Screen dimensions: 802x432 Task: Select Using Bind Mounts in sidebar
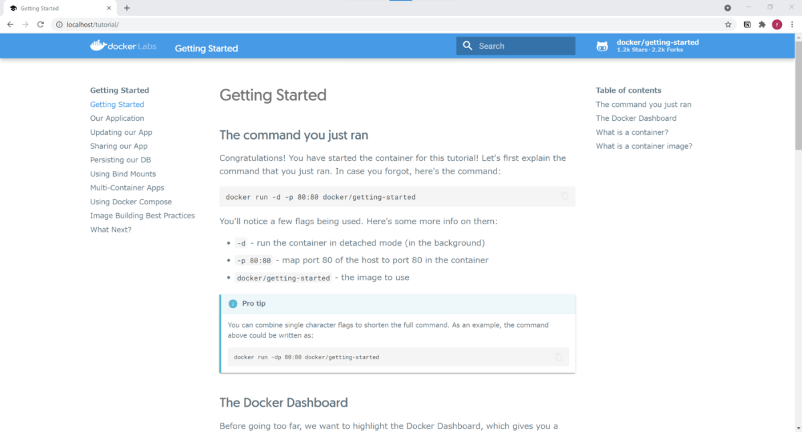pos(123,174)
